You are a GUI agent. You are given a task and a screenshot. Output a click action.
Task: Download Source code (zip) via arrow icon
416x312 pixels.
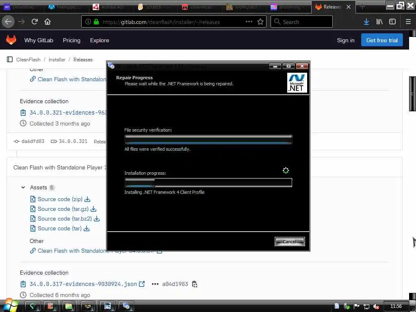(x=88, y=199)
